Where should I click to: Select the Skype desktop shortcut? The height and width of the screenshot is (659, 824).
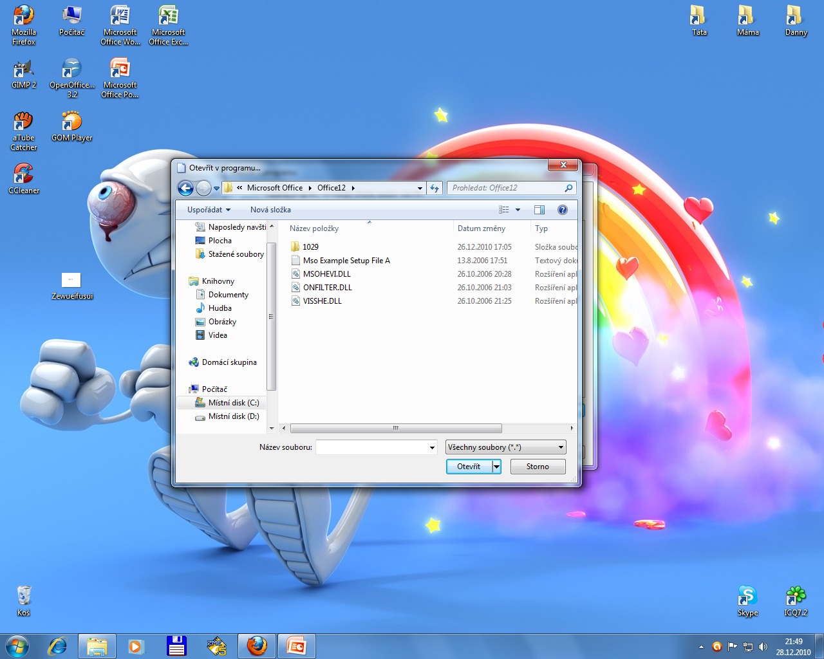747,600
